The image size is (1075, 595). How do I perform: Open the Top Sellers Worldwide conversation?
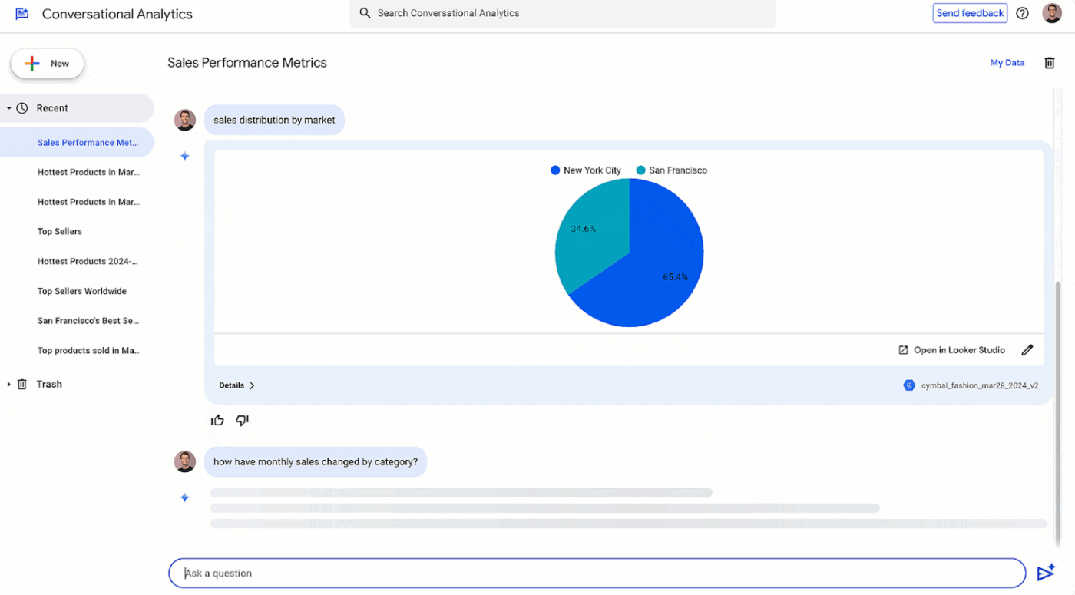click(x=82, y=291)
